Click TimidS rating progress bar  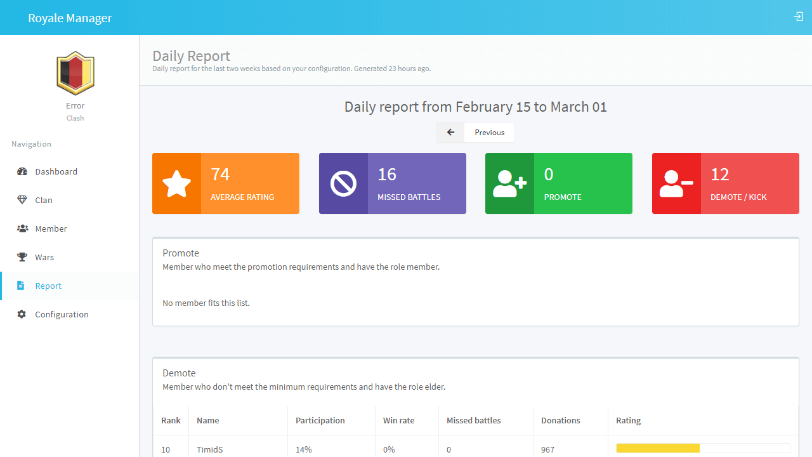[703, 448]
